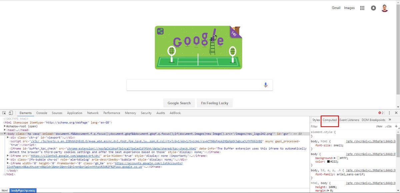Expand the iframe with class gb_6a
Viewport: 400px width, 193px height.
point(8,163)
